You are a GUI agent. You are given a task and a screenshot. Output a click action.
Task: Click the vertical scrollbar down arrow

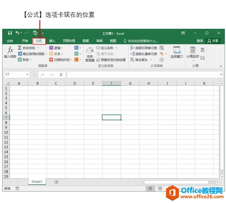pyautogui.click(x=222, y=176)
